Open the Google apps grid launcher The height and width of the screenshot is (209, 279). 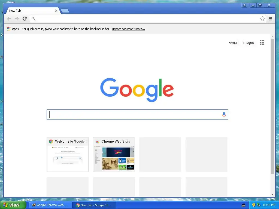click(262, 42)
